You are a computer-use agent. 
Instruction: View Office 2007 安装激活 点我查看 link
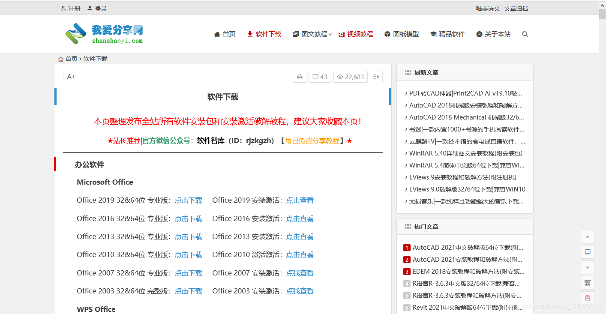click(x=300, y=273)
